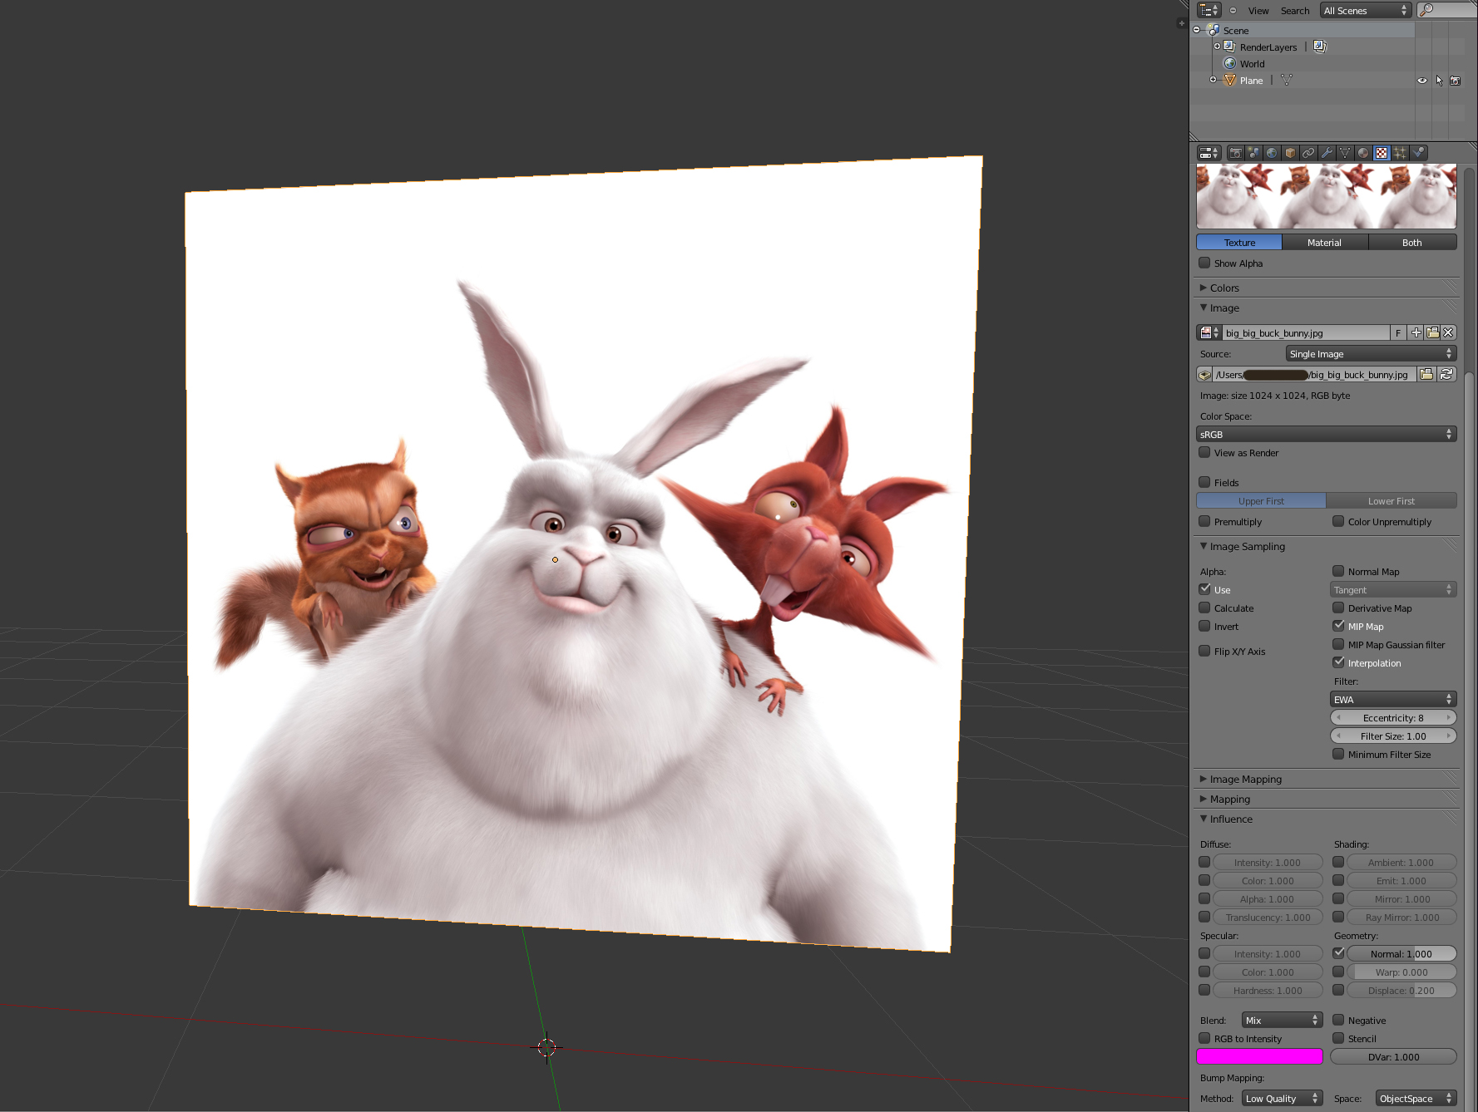Click the image name field big_big_buck_bunny.jpg
1478x1112 pixels.
pos(1306,332)
